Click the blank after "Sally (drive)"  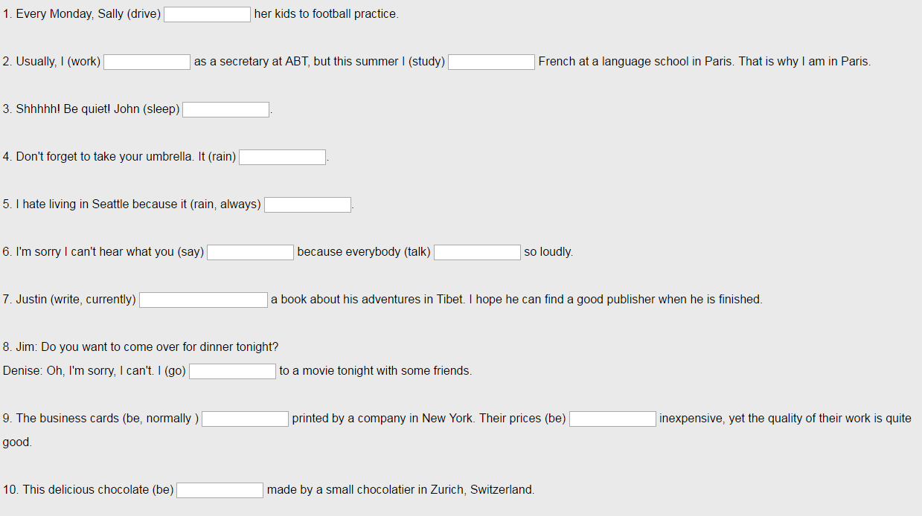click(x=207, y=14)
